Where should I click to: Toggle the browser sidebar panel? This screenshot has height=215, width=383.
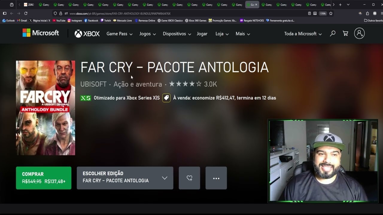pyautogui.click(x=4, y=13)
